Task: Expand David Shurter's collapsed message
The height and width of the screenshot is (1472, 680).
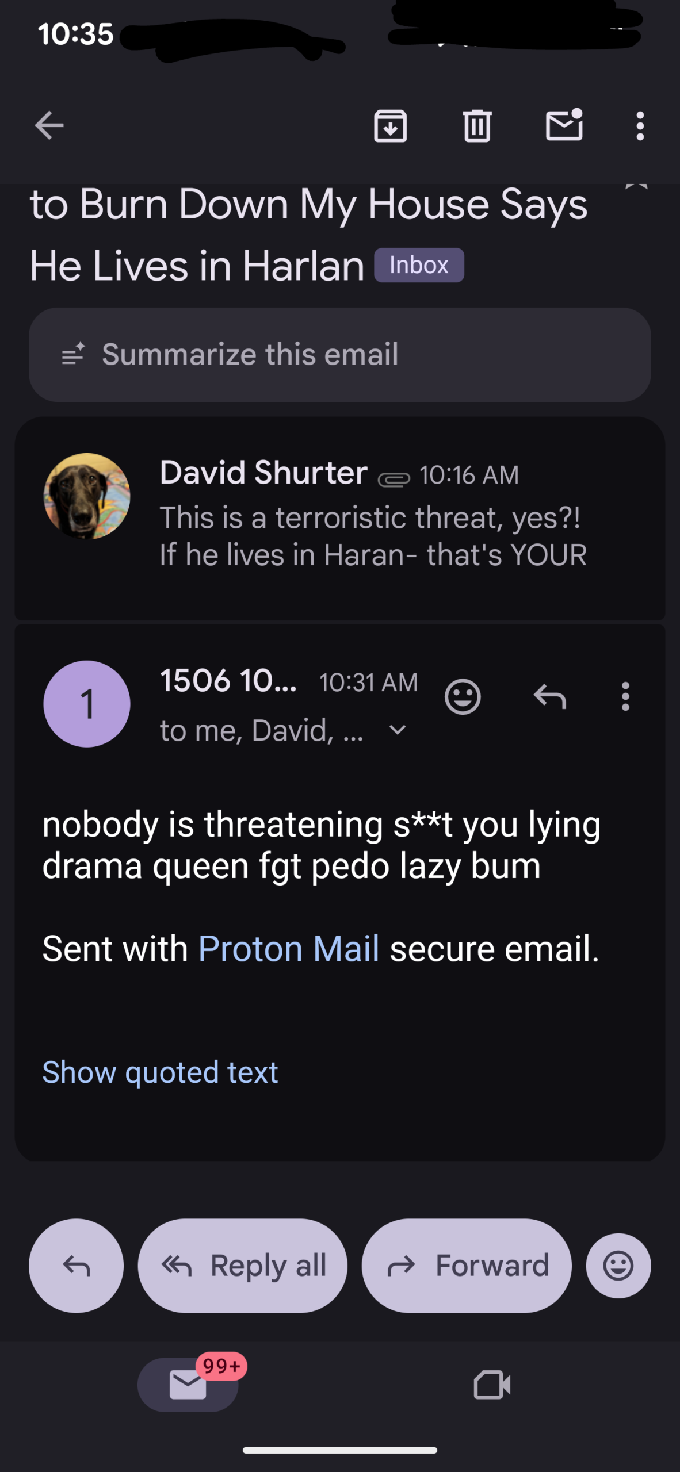Action: click(373, 535)
